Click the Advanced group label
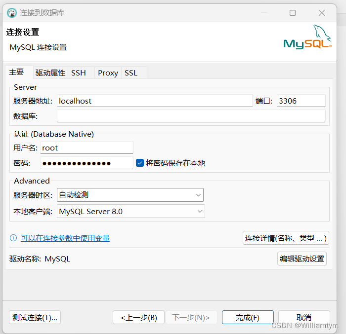 coord(32,181)
